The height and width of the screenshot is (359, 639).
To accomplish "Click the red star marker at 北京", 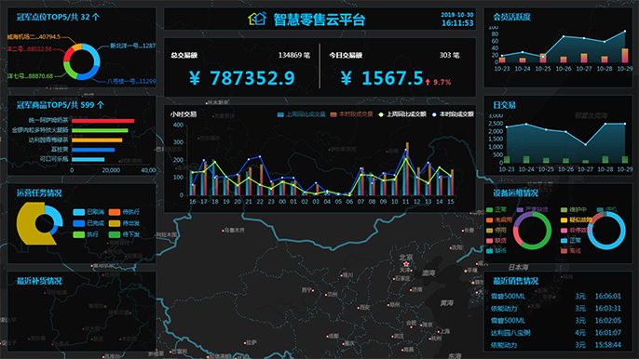I will tap(406, 264).
